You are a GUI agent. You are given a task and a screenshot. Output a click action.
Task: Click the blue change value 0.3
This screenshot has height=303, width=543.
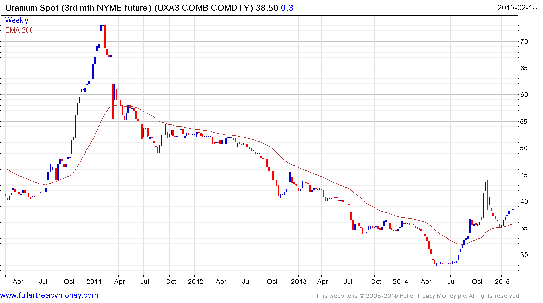pyautogui.click(x=287, y=8)
